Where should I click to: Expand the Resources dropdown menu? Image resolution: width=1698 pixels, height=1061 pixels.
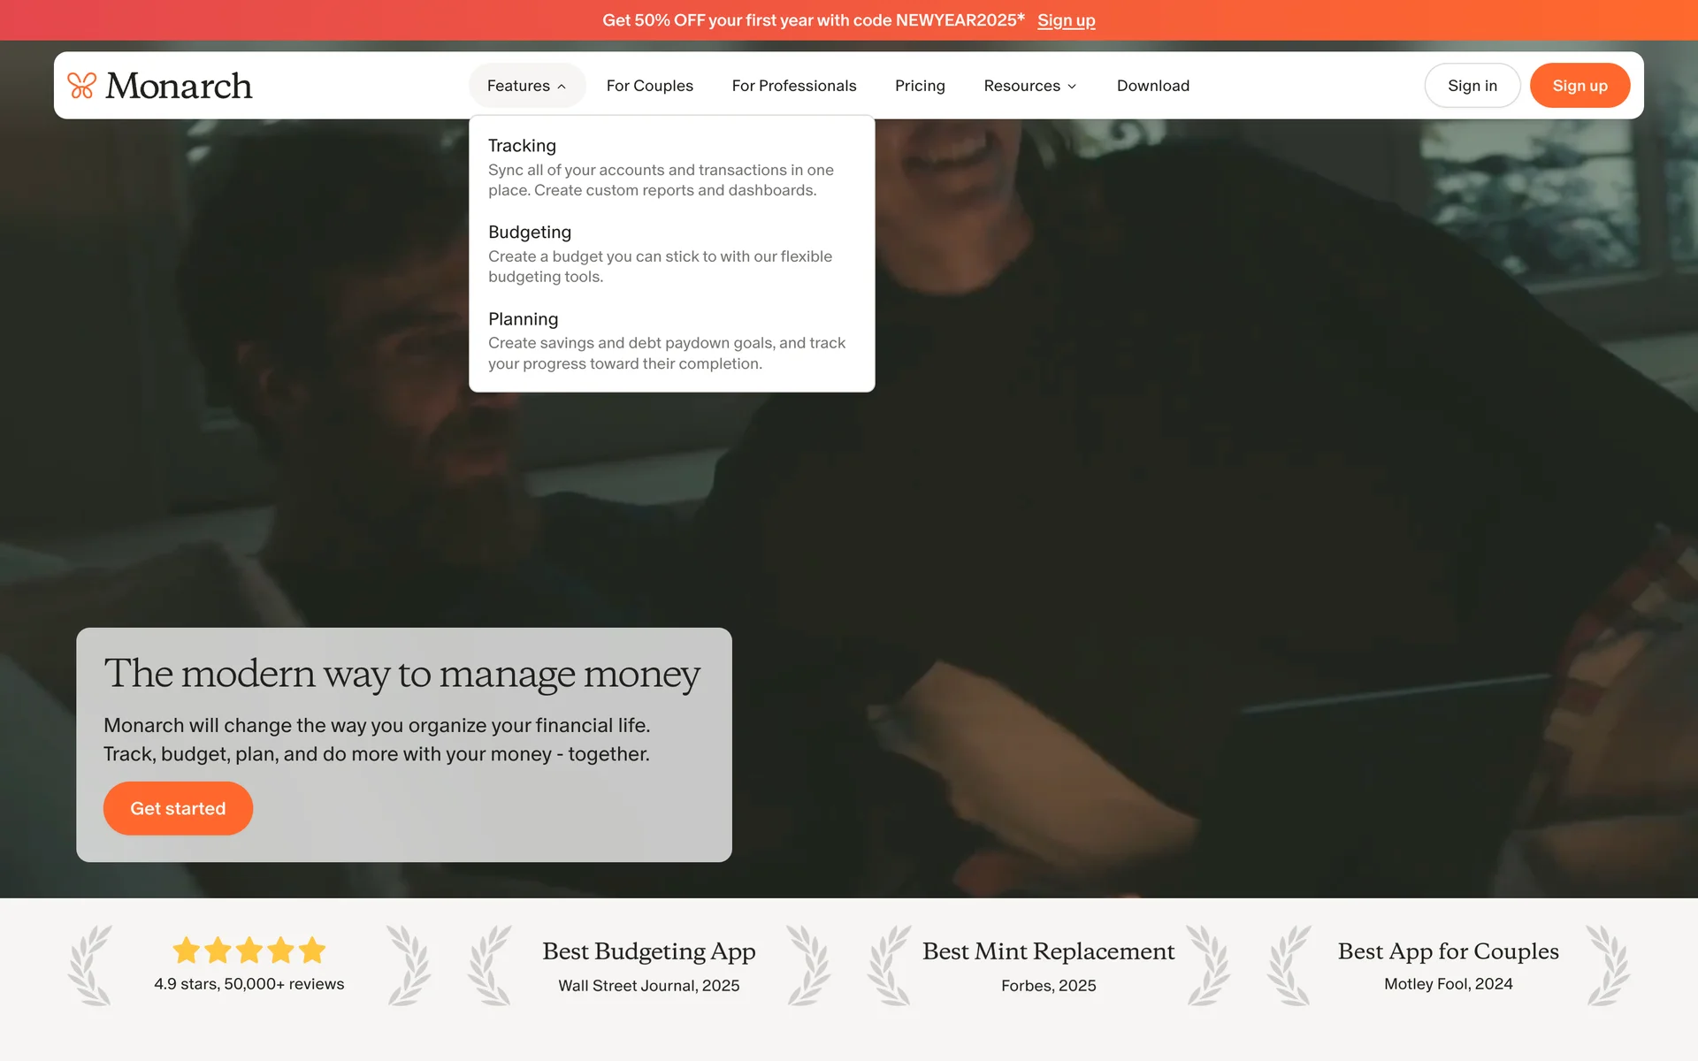click(1029, 86)
